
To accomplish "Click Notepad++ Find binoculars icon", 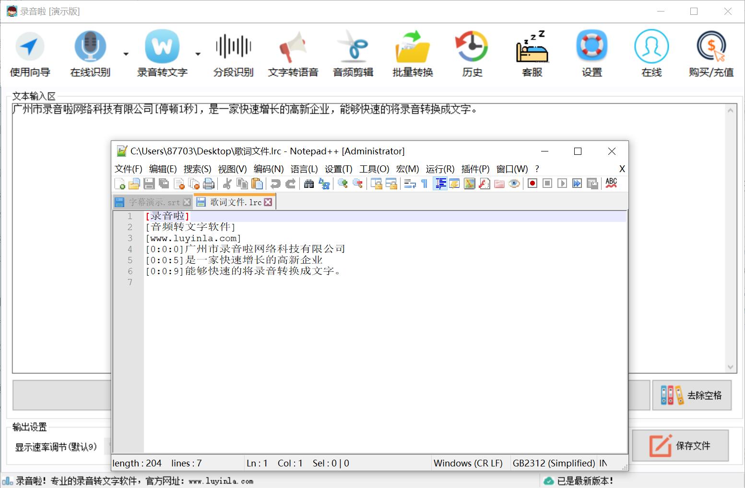I will (309, 184).
